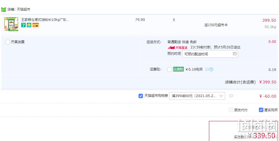Viewport: 279px width, 141px height.
Task: Click the coupon discount ¥ -60.00
Action: click(268, 96)
